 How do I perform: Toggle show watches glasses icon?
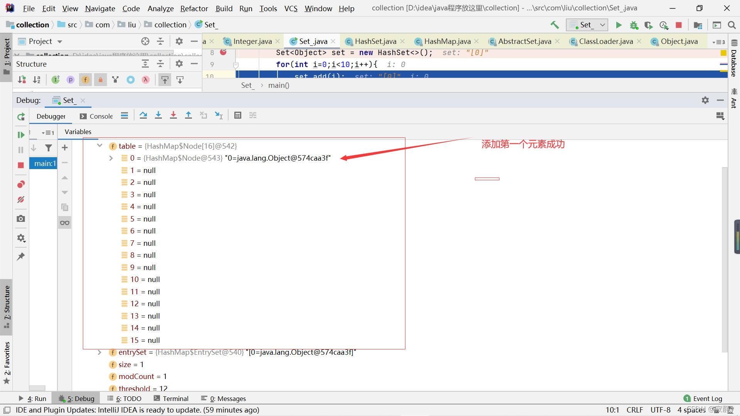(x=65, y=223)
